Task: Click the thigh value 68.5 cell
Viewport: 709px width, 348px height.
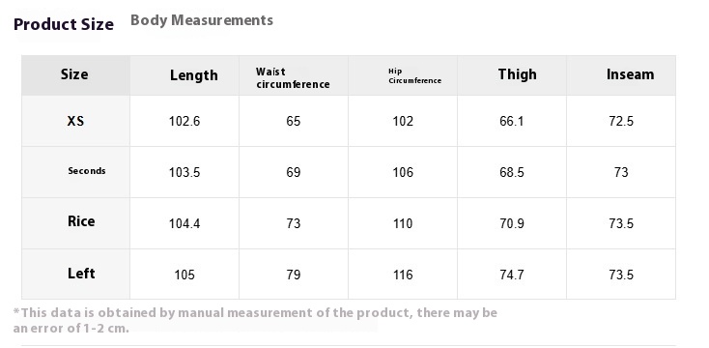Action: coord(512,172)
